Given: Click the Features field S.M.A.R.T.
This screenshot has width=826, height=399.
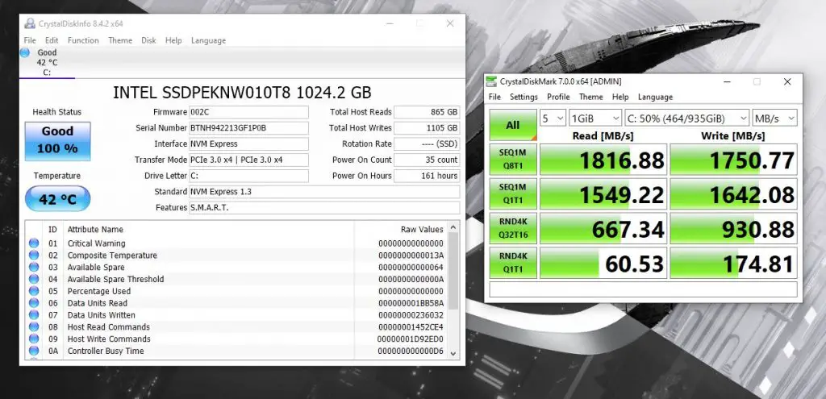Looking at the screenshot, I should (324, 208).
